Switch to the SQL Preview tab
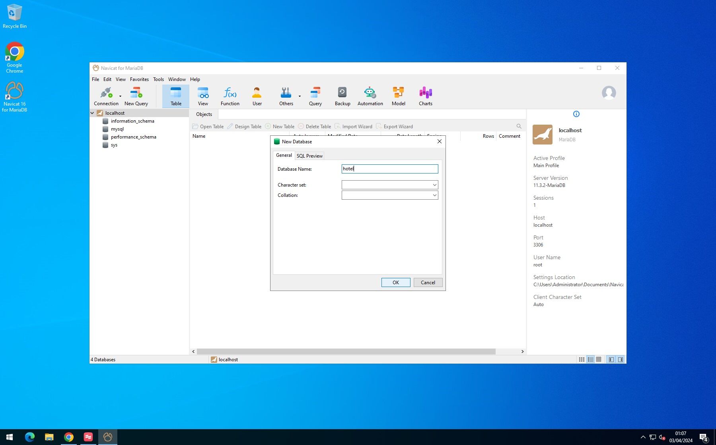The image size is (716, 445). click(309, 156)
